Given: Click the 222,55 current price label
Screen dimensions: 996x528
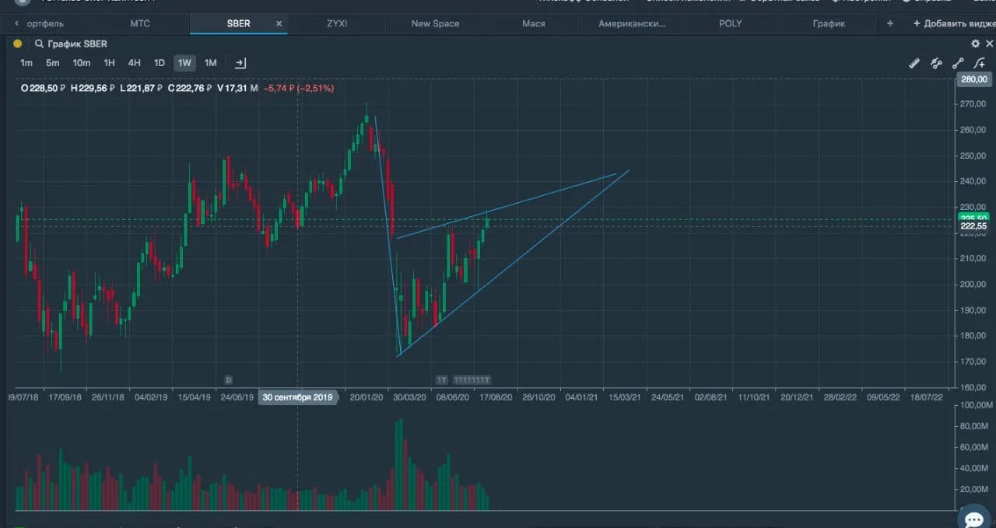Looking at the screenshot, I should tap(973, 226).
